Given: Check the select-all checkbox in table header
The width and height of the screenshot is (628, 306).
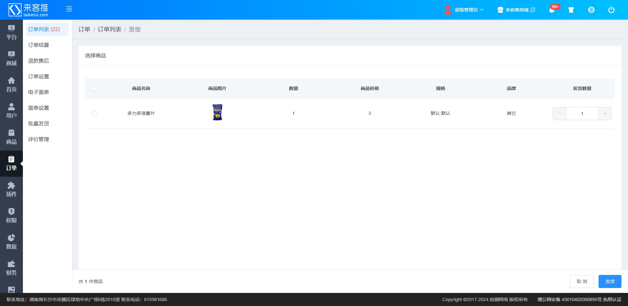Looking at the screenshot, I should click(x=94, y=88).
